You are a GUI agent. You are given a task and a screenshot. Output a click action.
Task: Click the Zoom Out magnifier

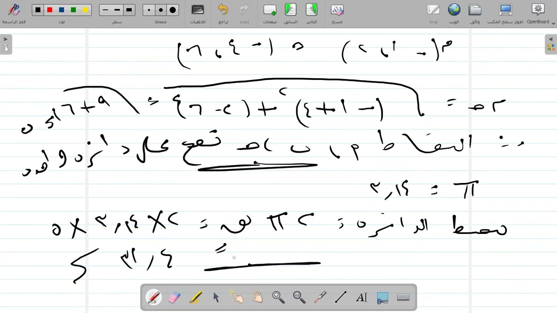(299, 297)
